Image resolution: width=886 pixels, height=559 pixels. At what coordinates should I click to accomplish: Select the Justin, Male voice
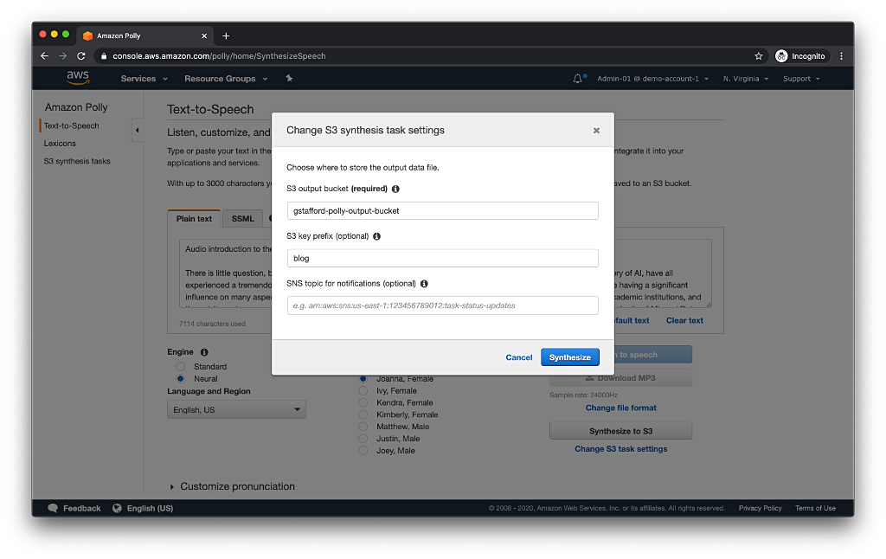pyautogui.click(x=363, y=439)
